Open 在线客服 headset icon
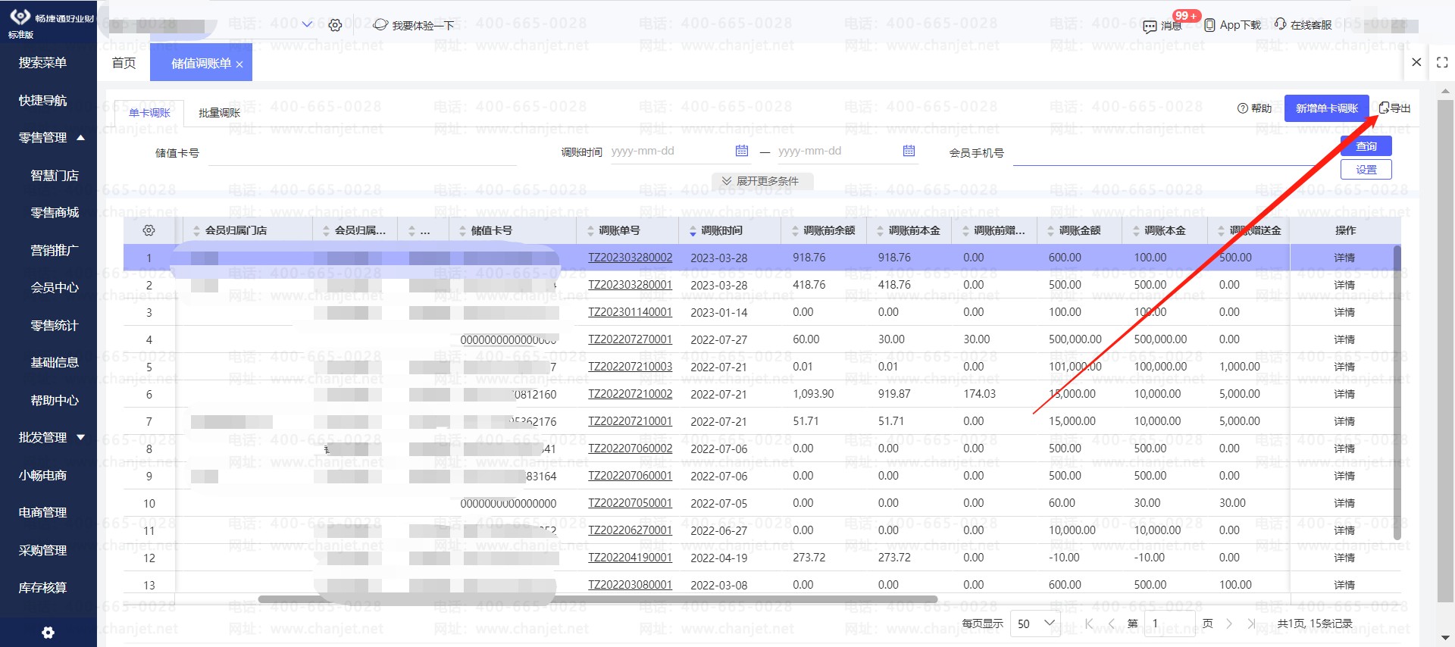This screenshot has width=1455, height=647. [1280, 24]
